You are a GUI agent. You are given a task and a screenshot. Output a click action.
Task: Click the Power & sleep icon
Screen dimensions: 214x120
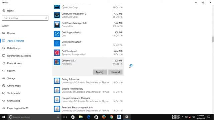(4, 63)
